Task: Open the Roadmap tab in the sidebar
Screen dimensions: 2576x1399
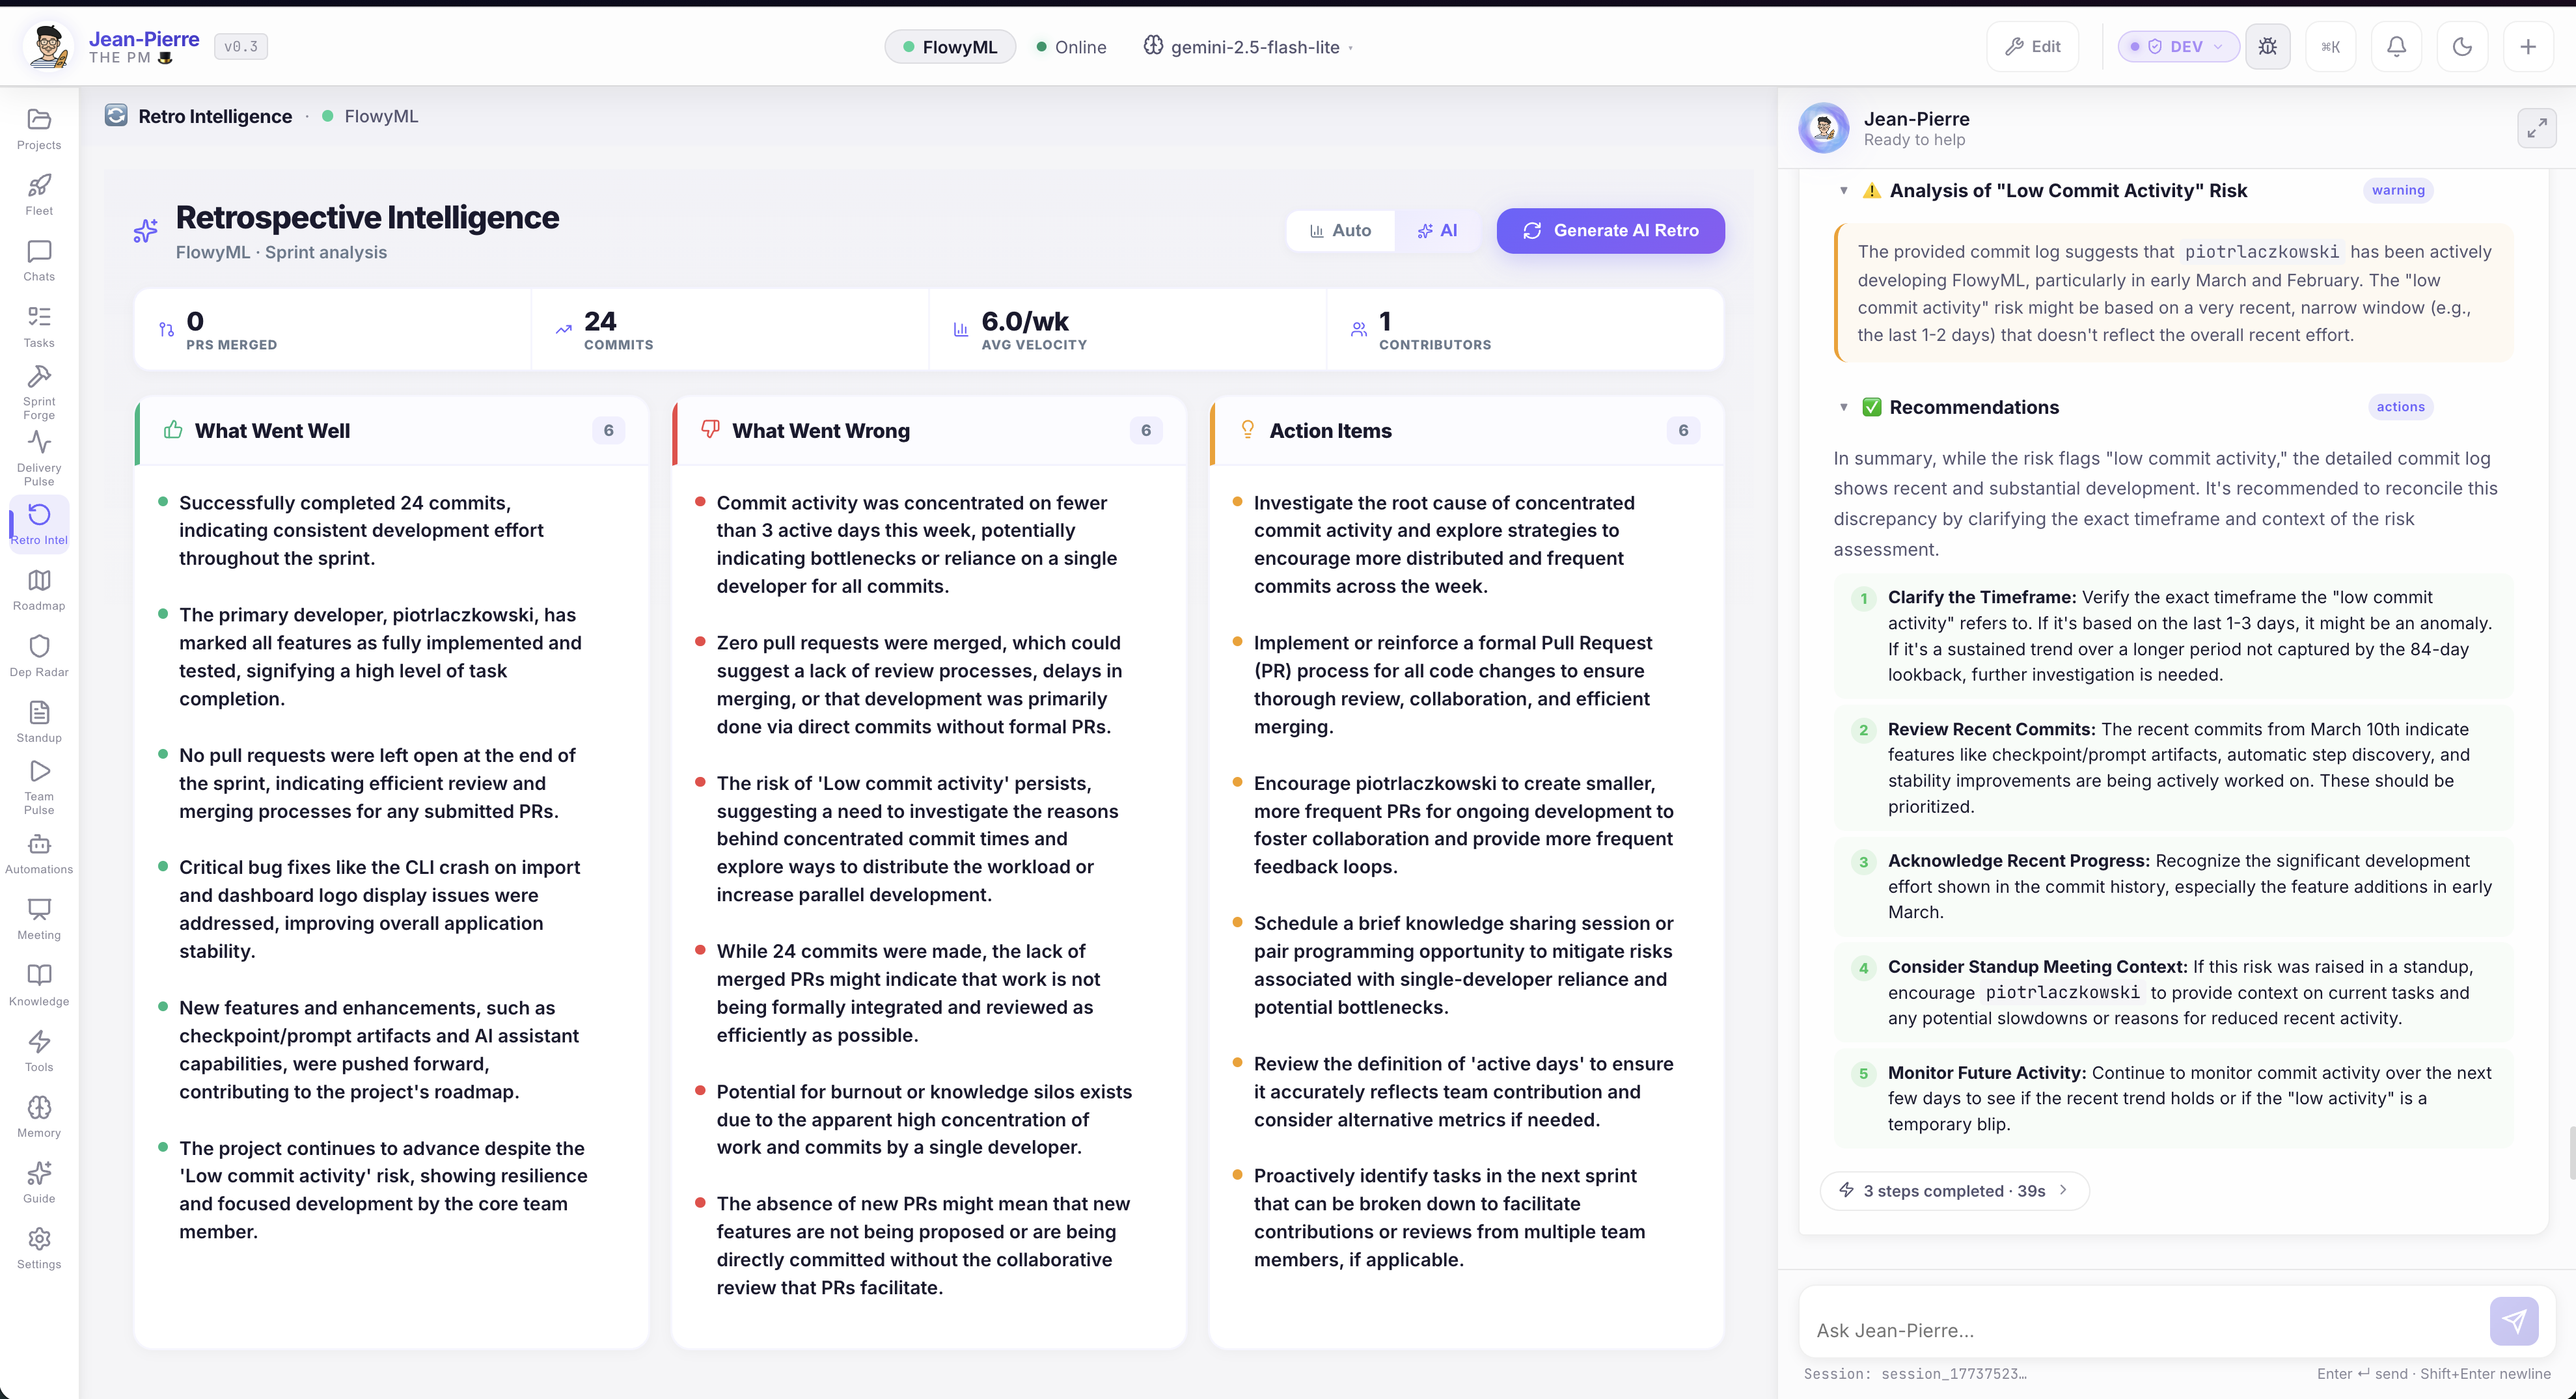Action: [x=39, y=590]
